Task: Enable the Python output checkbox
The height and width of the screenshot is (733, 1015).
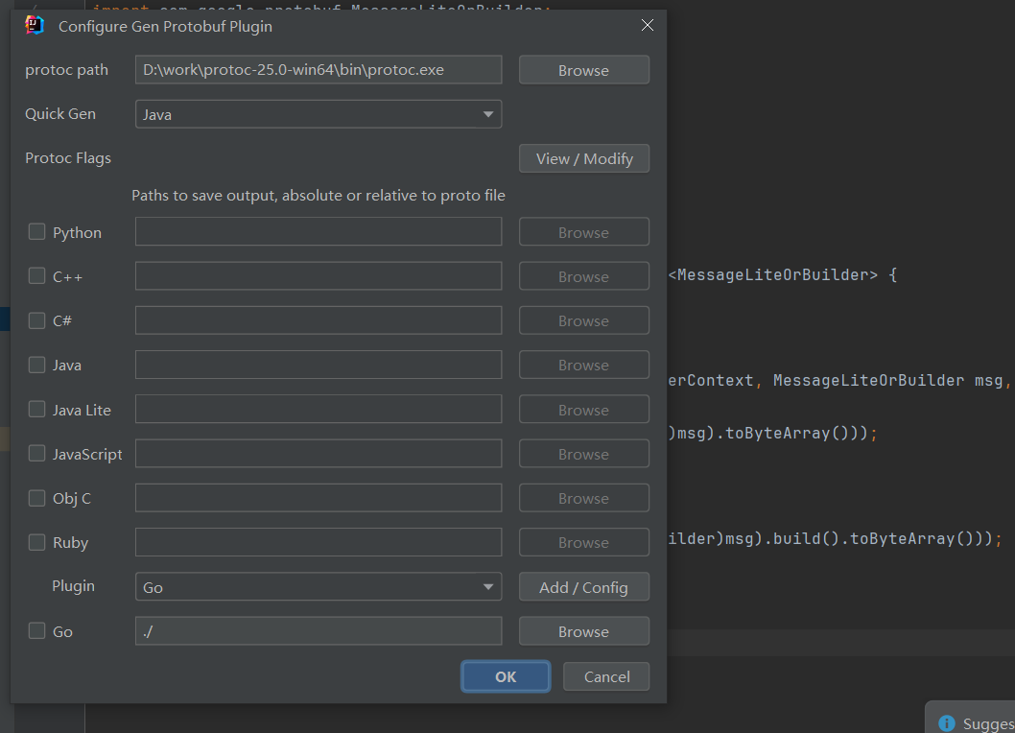Action: click(36, 232)
